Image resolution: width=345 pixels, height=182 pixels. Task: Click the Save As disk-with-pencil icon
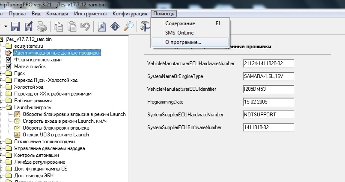(x=29, y=26)
